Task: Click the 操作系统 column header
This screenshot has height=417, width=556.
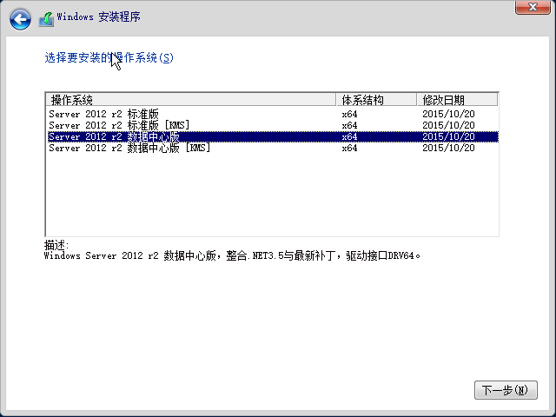Action: [x=191, y=100]
